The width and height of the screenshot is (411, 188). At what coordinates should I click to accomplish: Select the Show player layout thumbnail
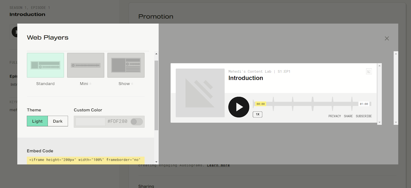(126, 65)
